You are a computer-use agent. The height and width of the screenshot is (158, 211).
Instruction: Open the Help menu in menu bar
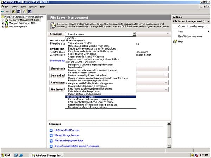click(43, 7)
